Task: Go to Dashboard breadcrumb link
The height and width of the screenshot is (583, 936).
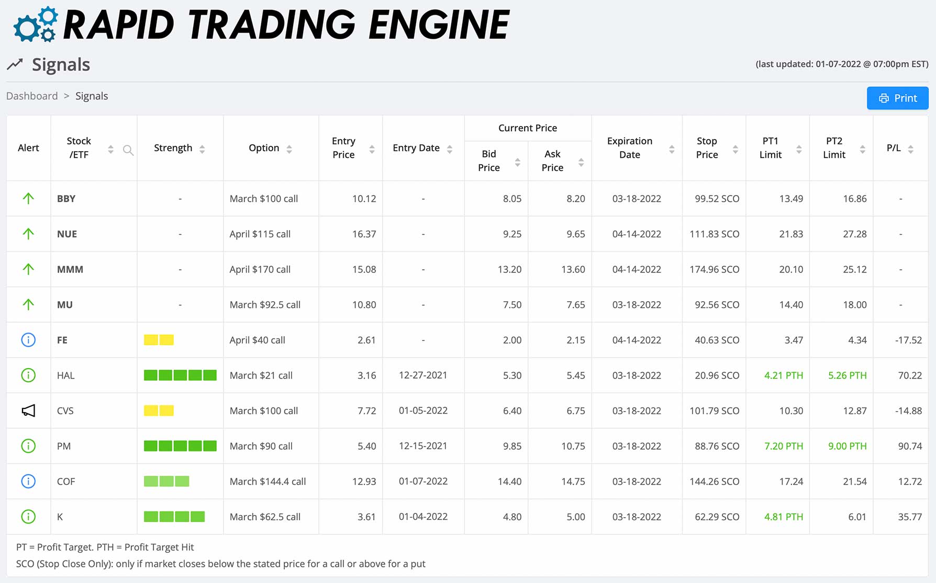Action: pyautogui.click(x=32, y=96)
